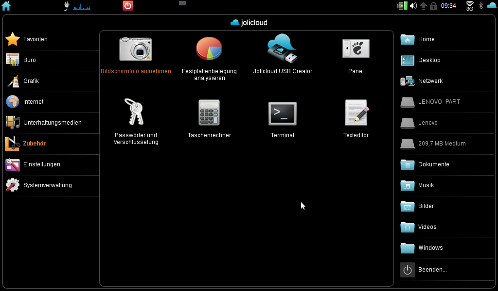Open the volume speaker icon
Image resolution: width=498 pixels, height=291 pixels.
[413, 6]
